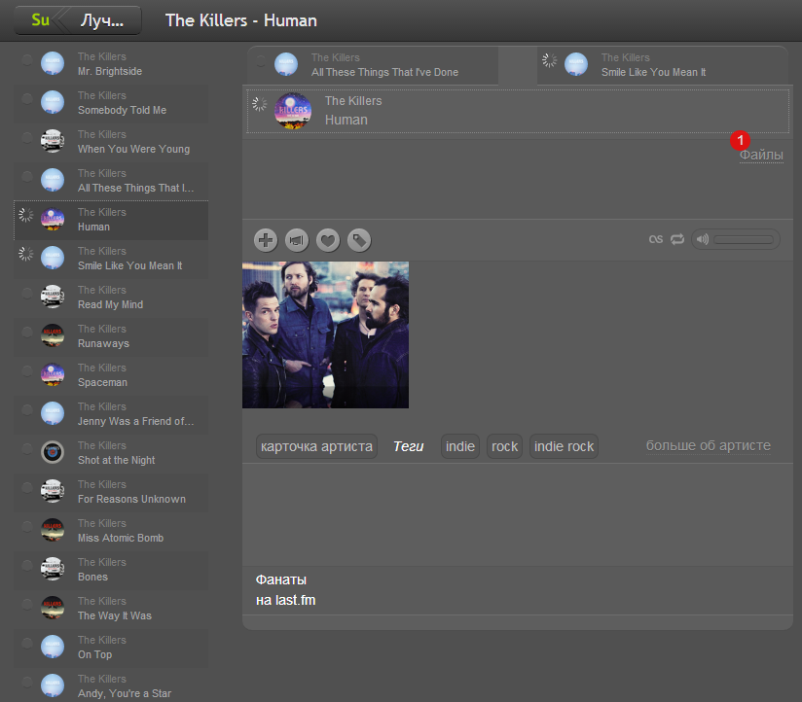Click Human track title in player header
Viewport: 802px width, 702px height.
pos(346,120)
